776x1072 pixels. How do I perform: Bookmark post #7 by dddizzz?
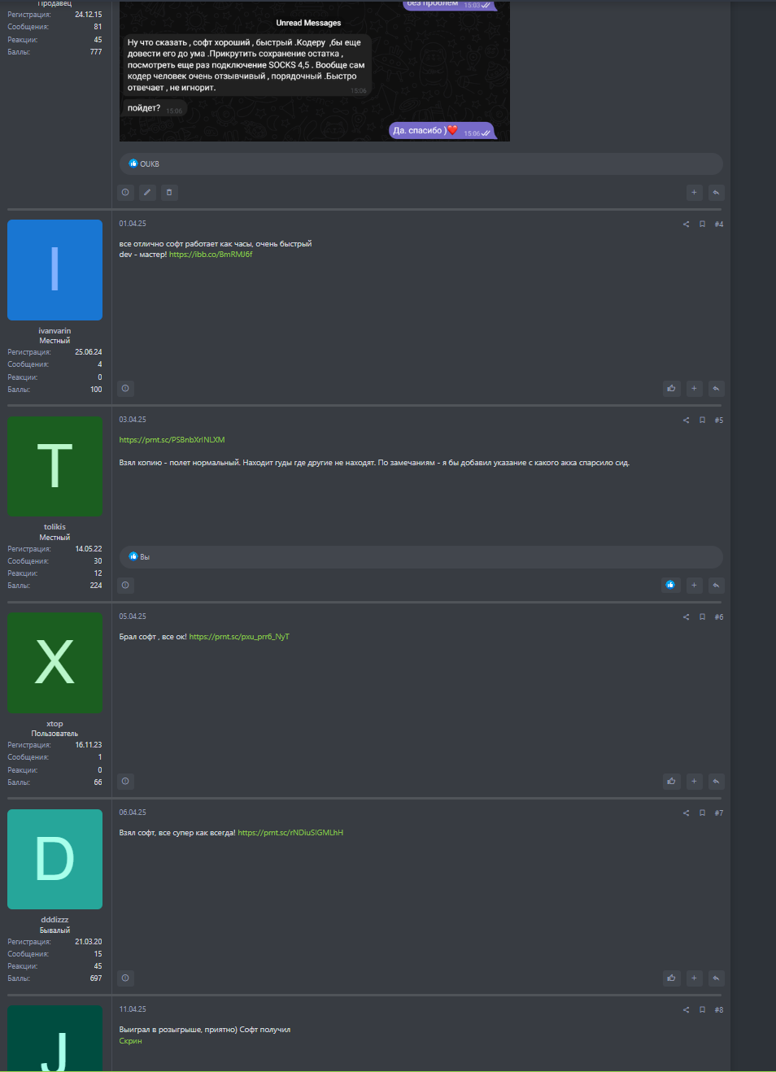[x=702, y=813]
